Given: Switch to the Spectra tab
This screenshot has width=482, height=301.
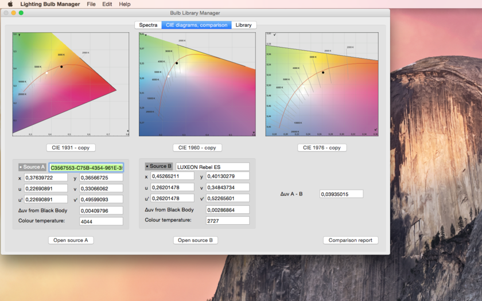Looking at the screenshot, I should point(148,25).
